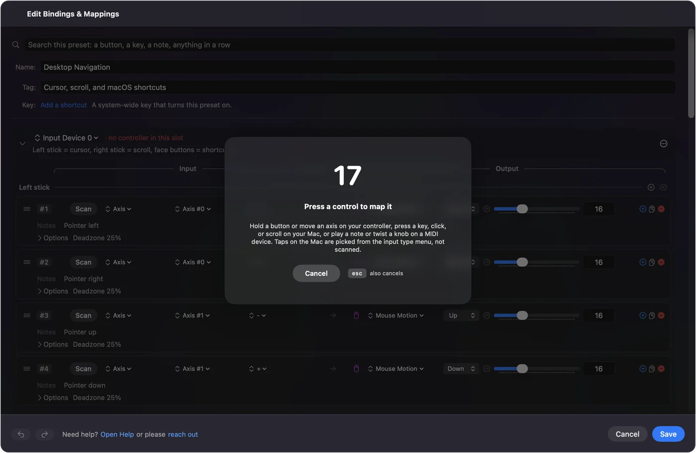
Task: Click the undo arrow in the bottom bar
Action: point(21,434)
